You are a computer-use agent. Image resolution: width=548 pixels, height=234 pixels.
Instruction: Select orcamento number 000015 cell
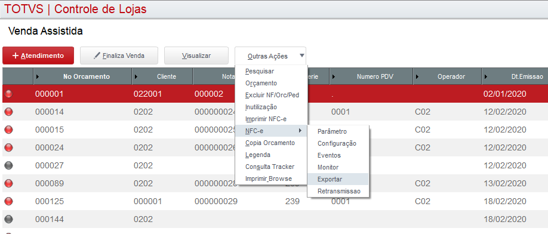(50, 130)
